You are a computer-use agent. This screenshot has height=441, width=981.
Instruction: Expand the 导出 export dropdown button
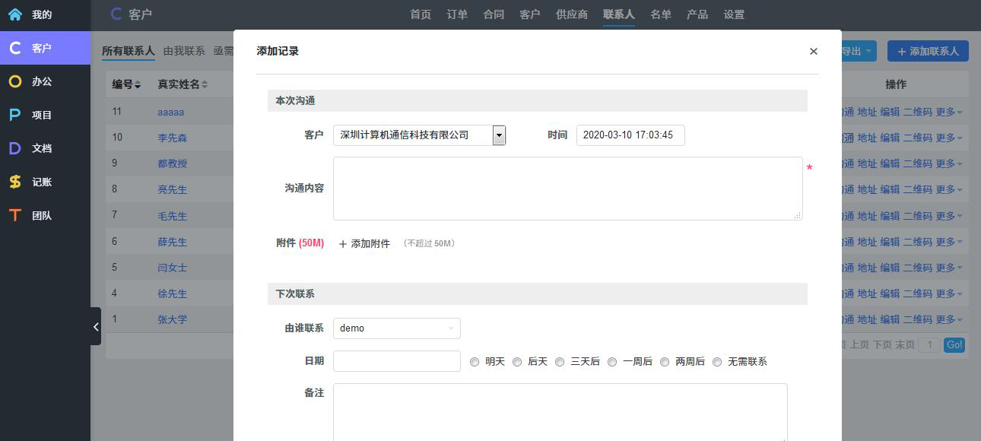pyautogui.click(x=858, y=51)
